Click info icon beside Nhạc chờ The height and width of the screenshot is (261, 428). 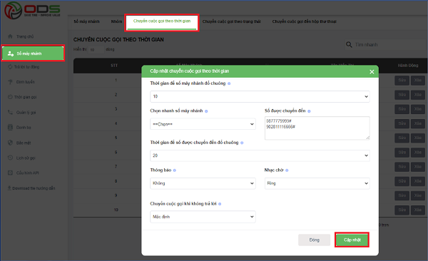coord(287,170)
